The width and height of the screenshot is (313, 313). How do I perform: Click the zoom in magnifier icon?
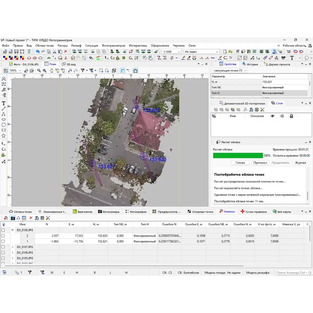(x=45, y=71)
